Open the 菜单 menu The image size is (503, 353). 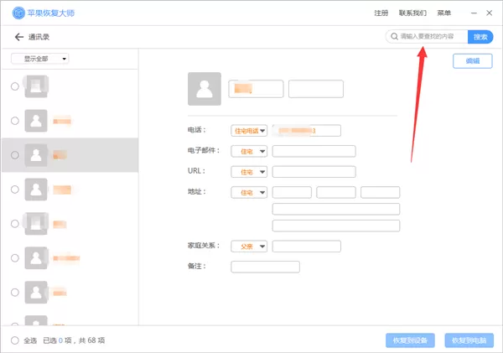tap(444, 13)
